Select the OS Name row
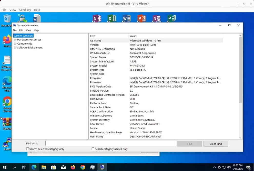This screenshot has width=254, height=171. tap(156, 41)
